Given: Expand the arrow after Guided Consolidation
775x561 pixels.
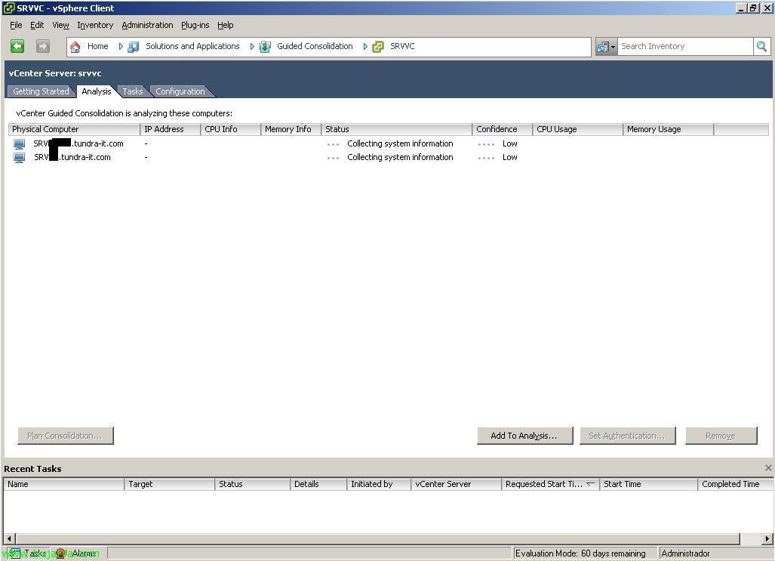Looking at the screenshot, I should point(365,47).
